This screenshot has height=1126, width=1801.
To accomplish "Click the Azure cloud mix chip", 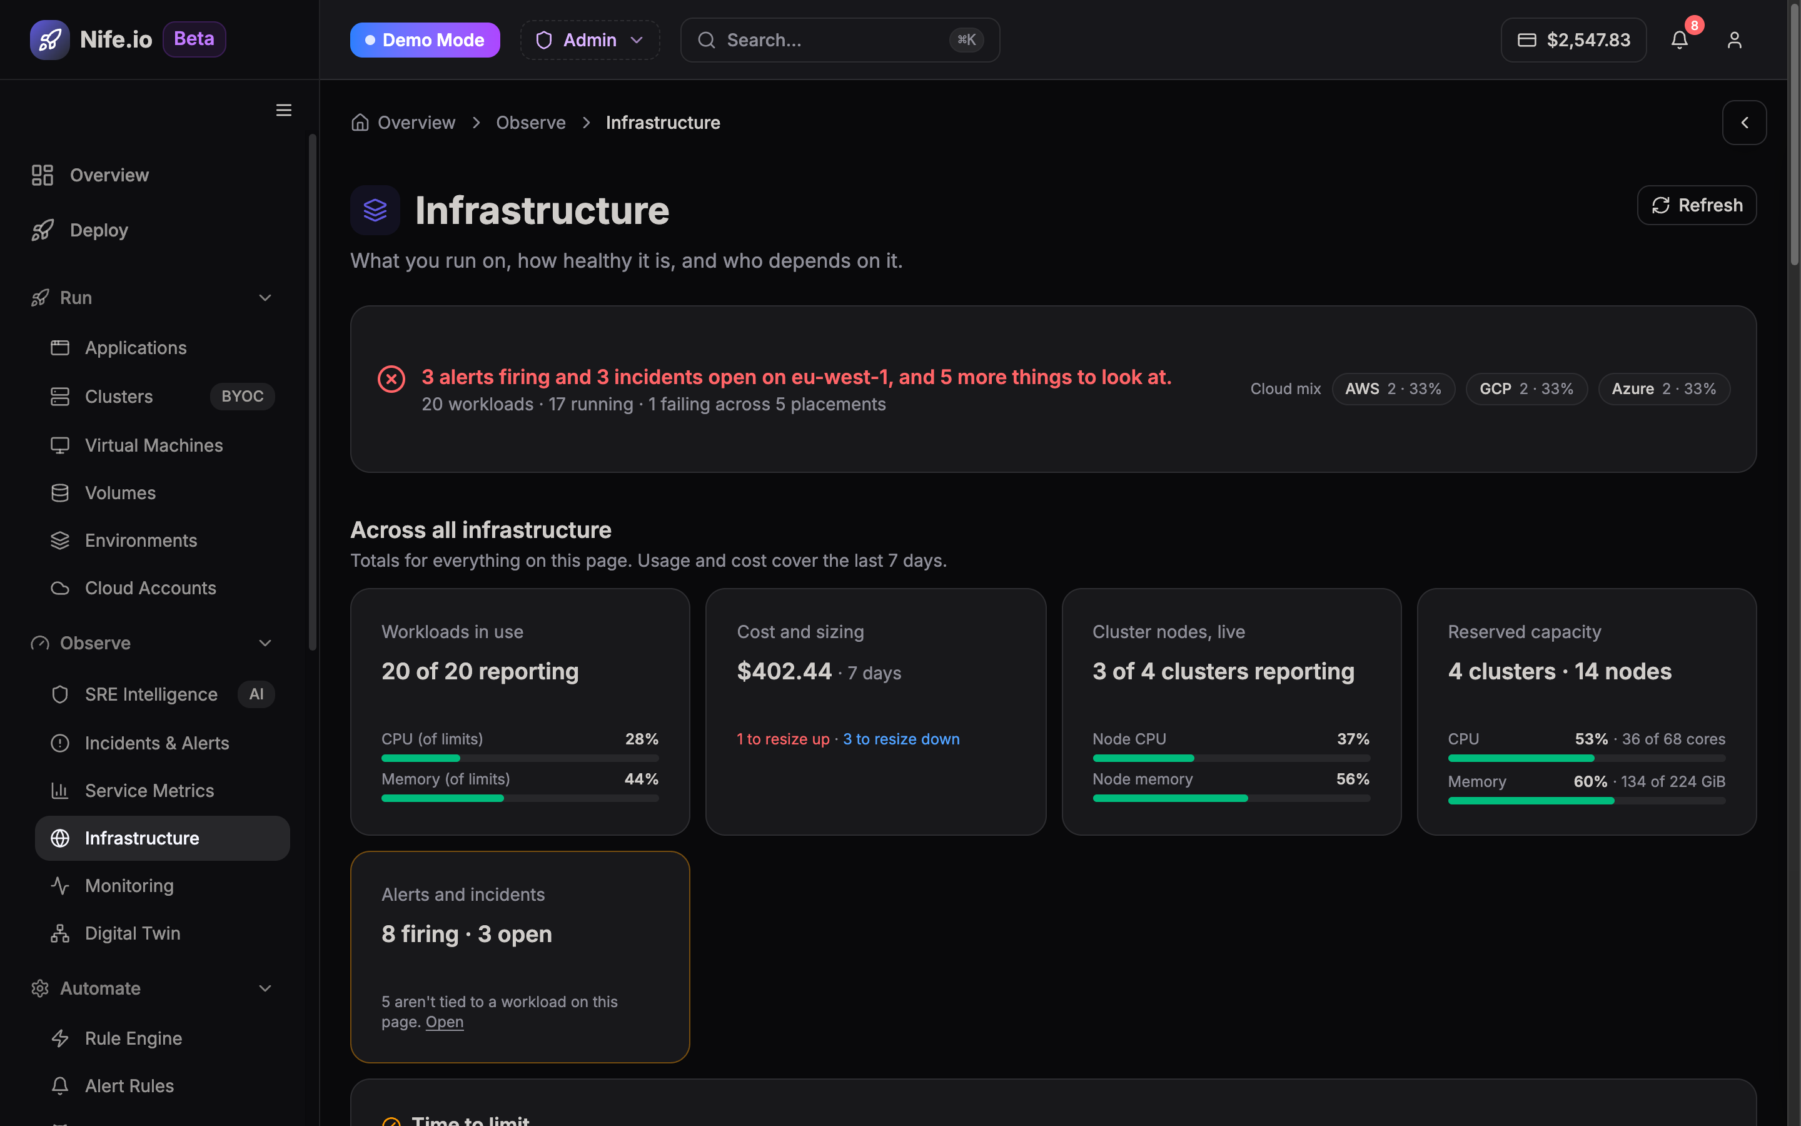I will click(x=1664, y=388).
